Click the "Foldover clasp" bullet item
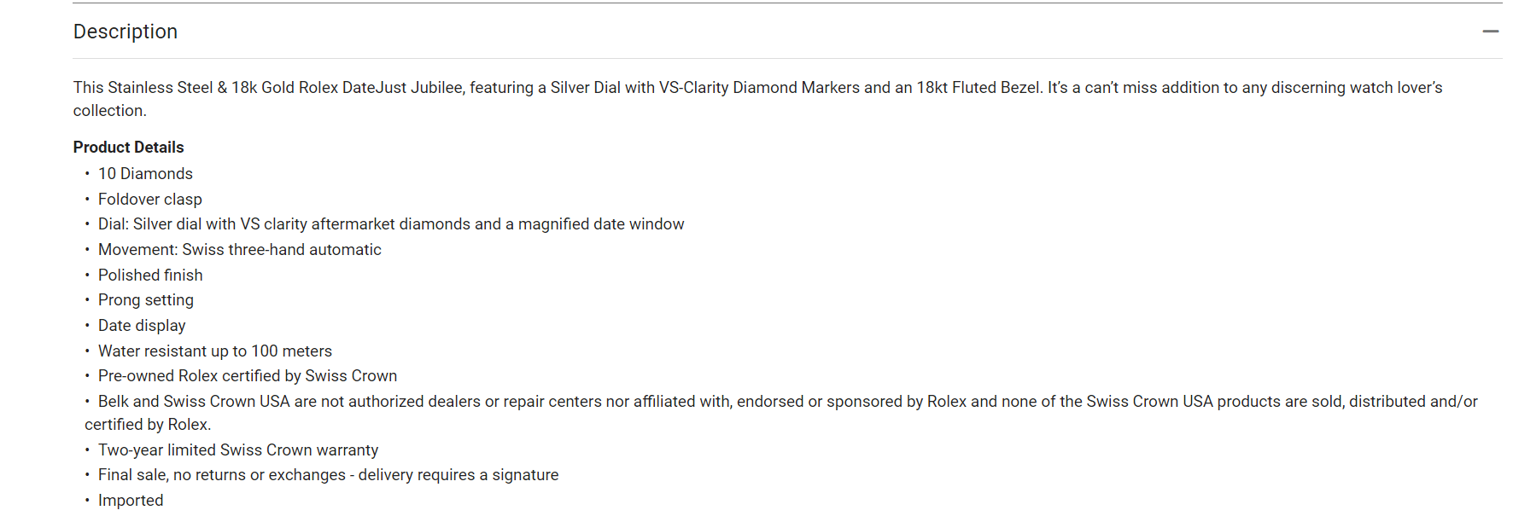 tap(150, 200)
